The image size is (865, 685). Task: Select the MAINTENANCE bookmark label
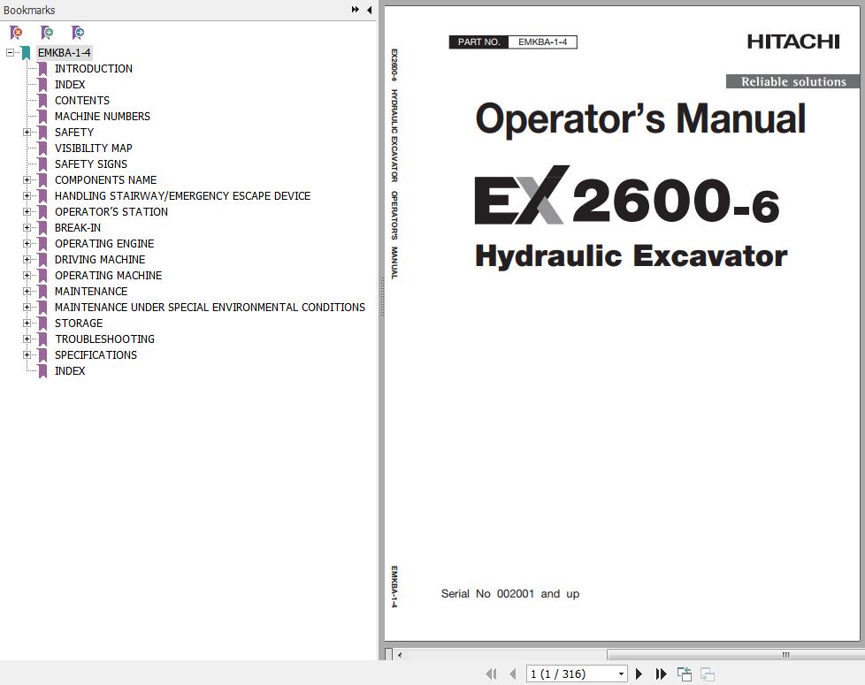tap(91, 292)
